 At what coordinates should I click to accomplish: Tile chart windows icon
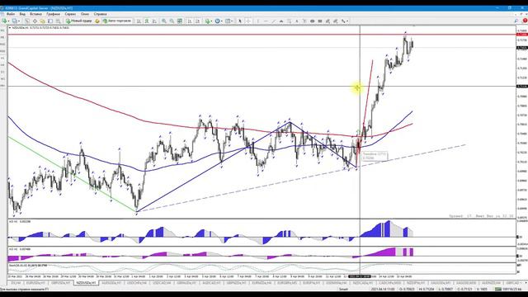pos(180,21)
